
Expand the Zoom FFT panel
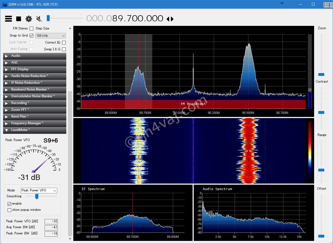pyautogui.click(x=35, y=110)
